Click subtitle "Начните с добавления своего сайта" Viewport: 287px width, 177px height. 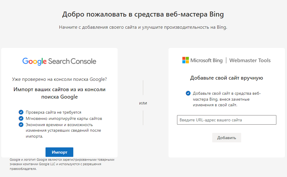coord(143,27)
